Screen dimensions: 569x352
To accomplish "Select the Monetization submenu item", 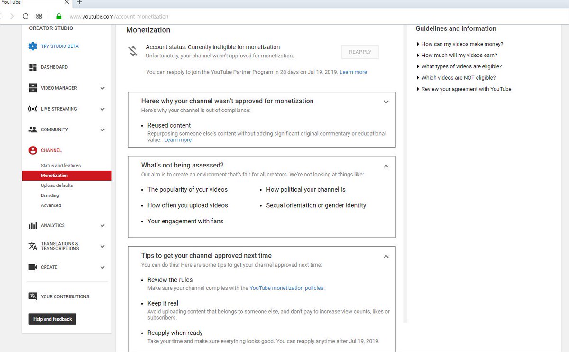I will click(67, 176).
